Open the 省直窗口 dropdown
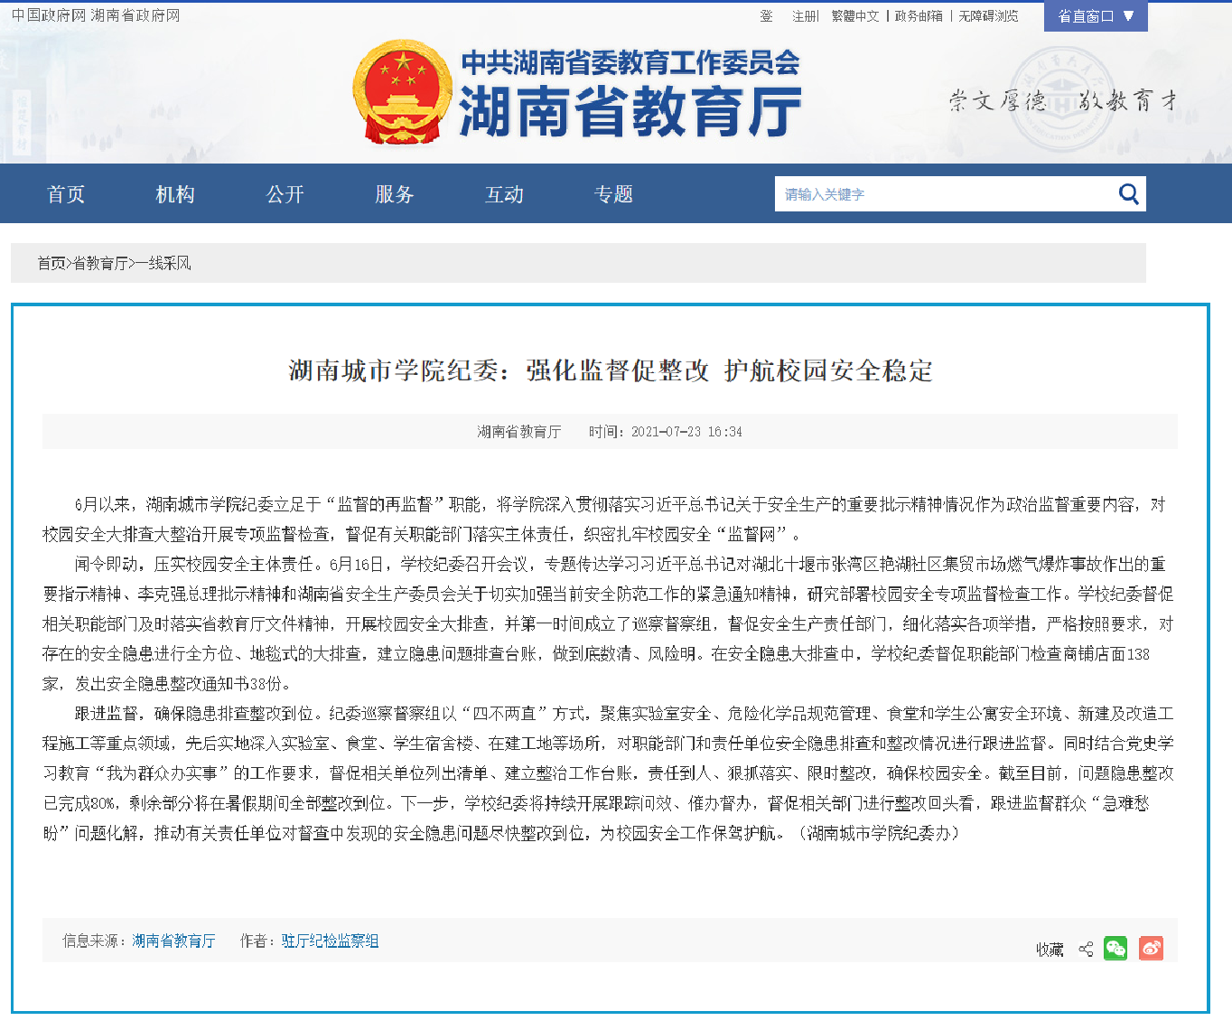 (x=1086, y=16)
